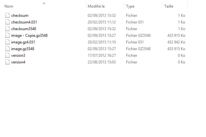Image resolution: width=206 pixels, height=137 pixels.
Task: Select the version3 file icon
Action: click(x=7, y=55)
